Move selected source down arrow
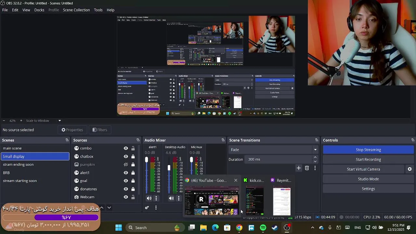Viewport: 416px width, 234px height. 109,208
